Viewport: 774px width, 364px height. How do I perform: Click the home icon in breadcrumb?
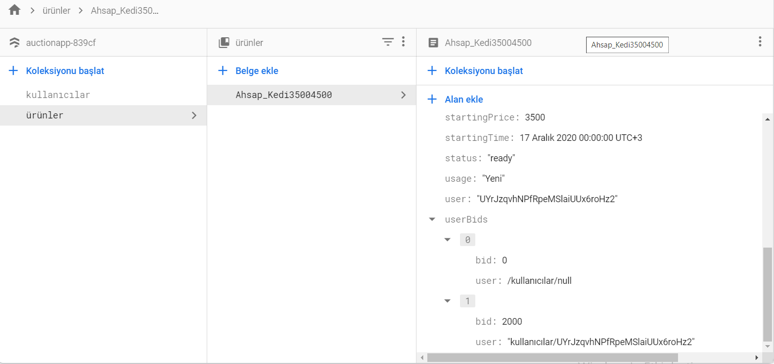pos(14,10)
